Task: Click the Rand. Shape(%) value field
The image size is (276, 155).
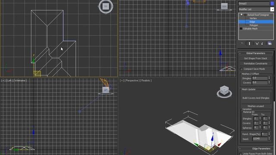Action: coord(264,134)
